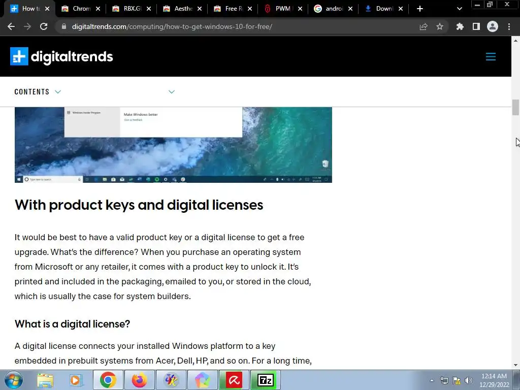Image resolution: width=520 pixels, height=390 pixels.
Task: Open Windows Explorer from the taskbar
Action: tap(45, 380)
